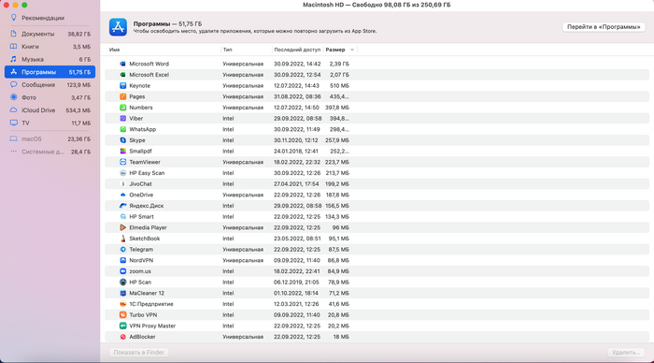Image resolution: width=654 pixels, height=363 pixels.
Task: Sort list by Имя column header
Action: [x=114, y=50]
